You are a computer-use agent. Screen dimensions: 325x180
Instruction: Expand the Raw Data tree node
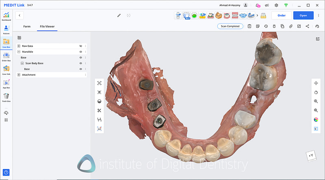click(x=19, y=46)
